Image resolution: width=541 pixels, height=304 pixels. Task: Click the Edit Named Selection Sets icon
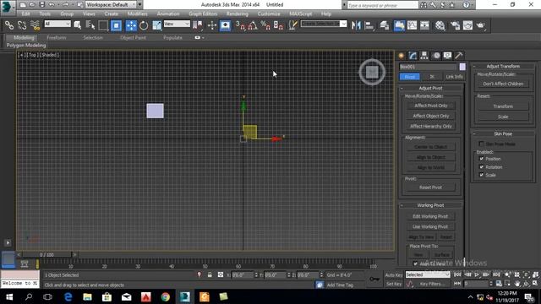click(x=293, y=25)
